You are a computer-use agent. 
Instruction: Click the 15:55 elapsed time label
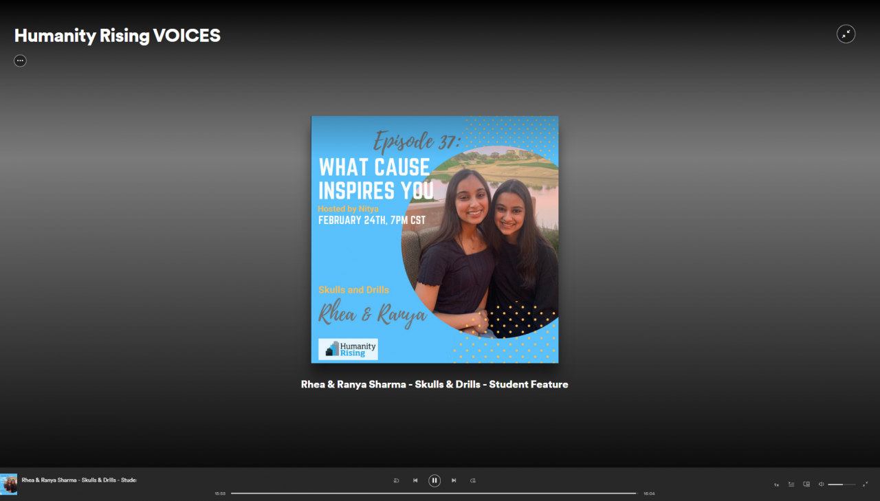click(220, 493)
